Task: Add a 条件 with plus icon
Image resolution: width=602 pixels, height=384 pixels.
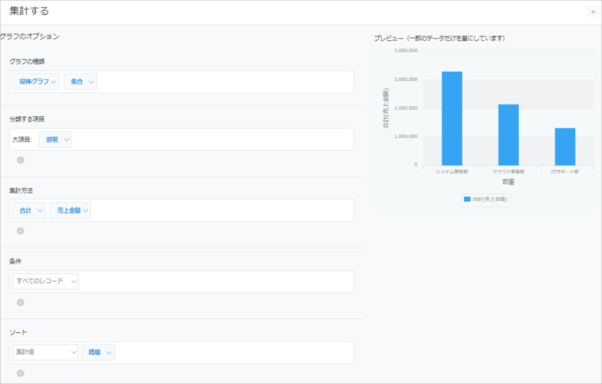Action: click(20, 303)
